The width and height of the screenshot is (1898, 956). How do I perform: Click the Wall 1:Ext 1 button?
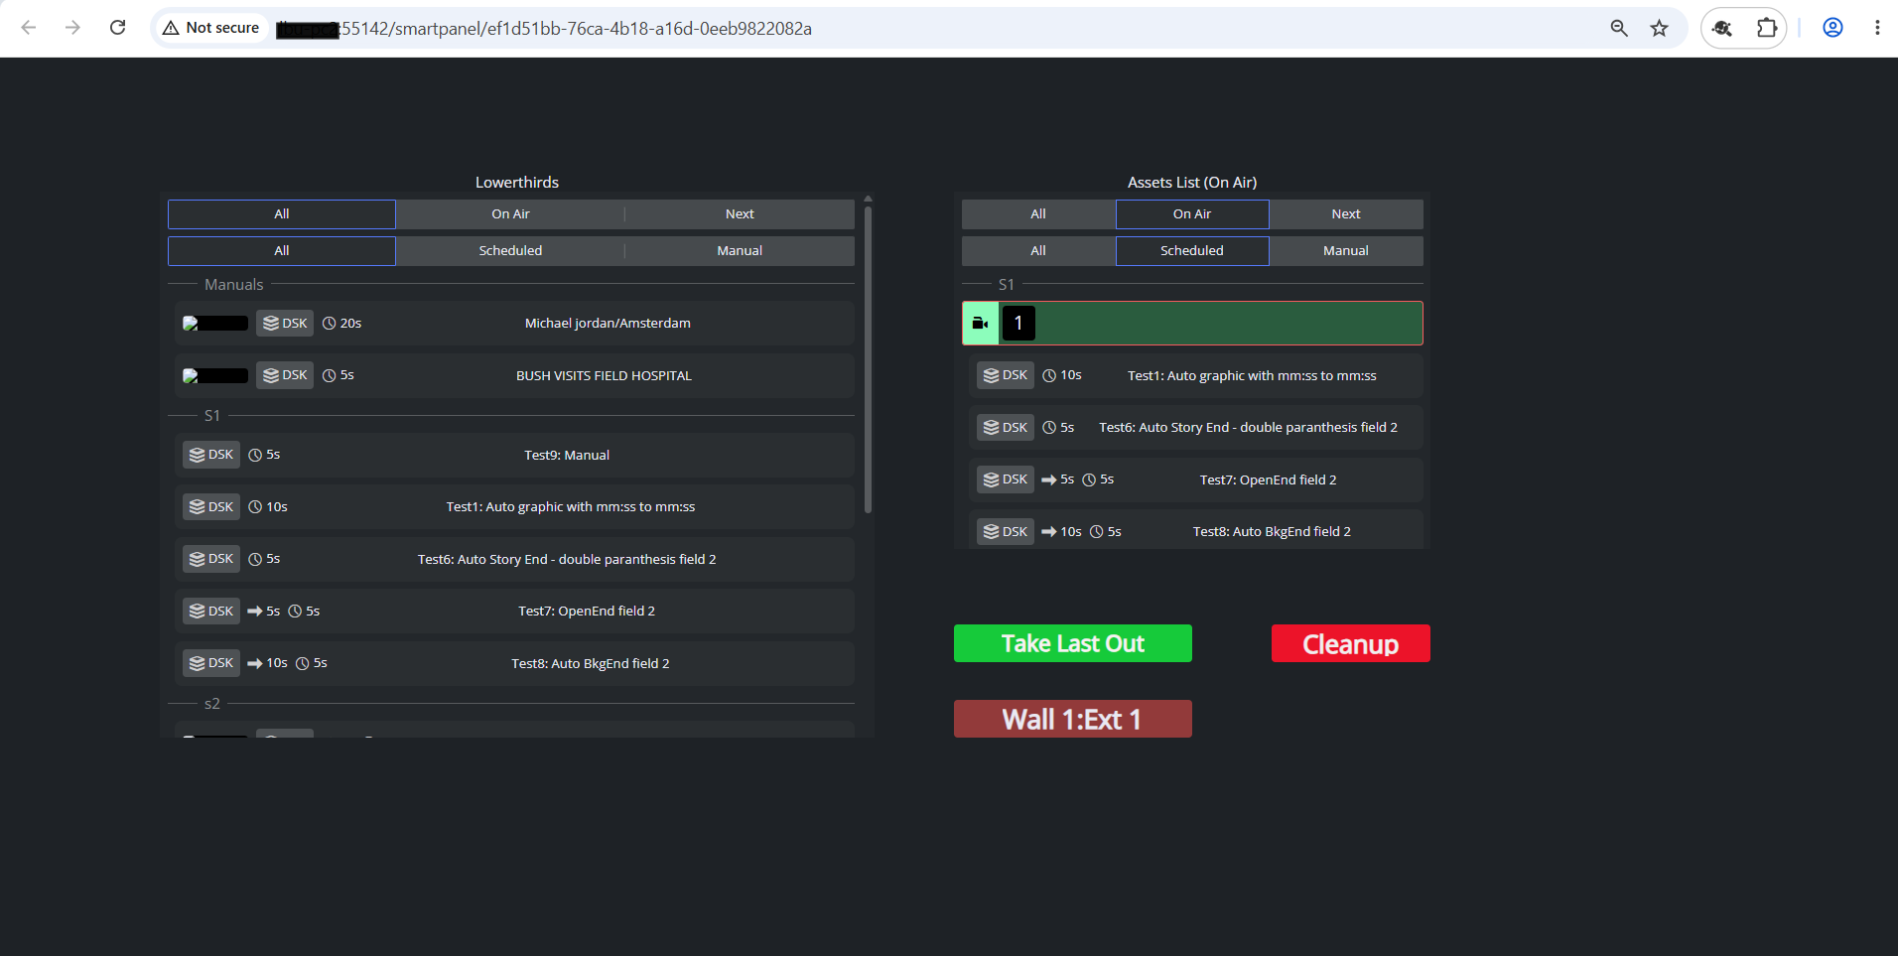[x=1073, y=719]
